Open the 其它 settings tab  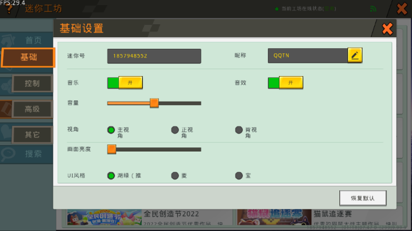(33, 135)
